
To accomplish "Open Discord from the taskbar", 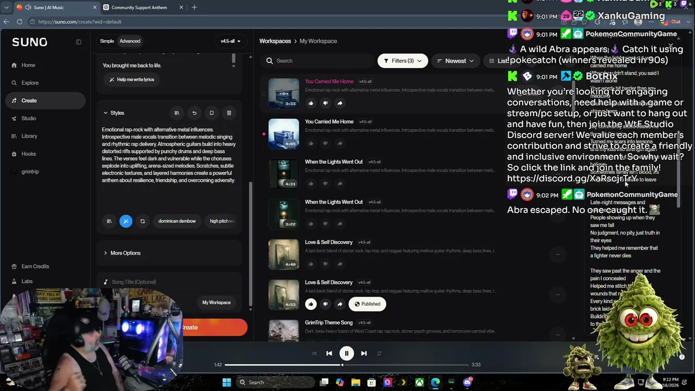I will pyautogui.click(x=467, y=382).
